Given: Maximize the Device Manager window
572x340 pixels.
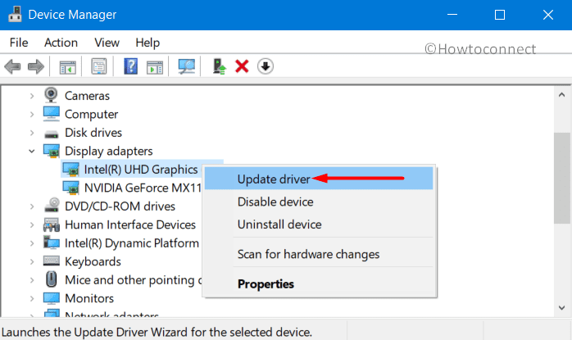Looking at the screenshot, I should point(500,15).
